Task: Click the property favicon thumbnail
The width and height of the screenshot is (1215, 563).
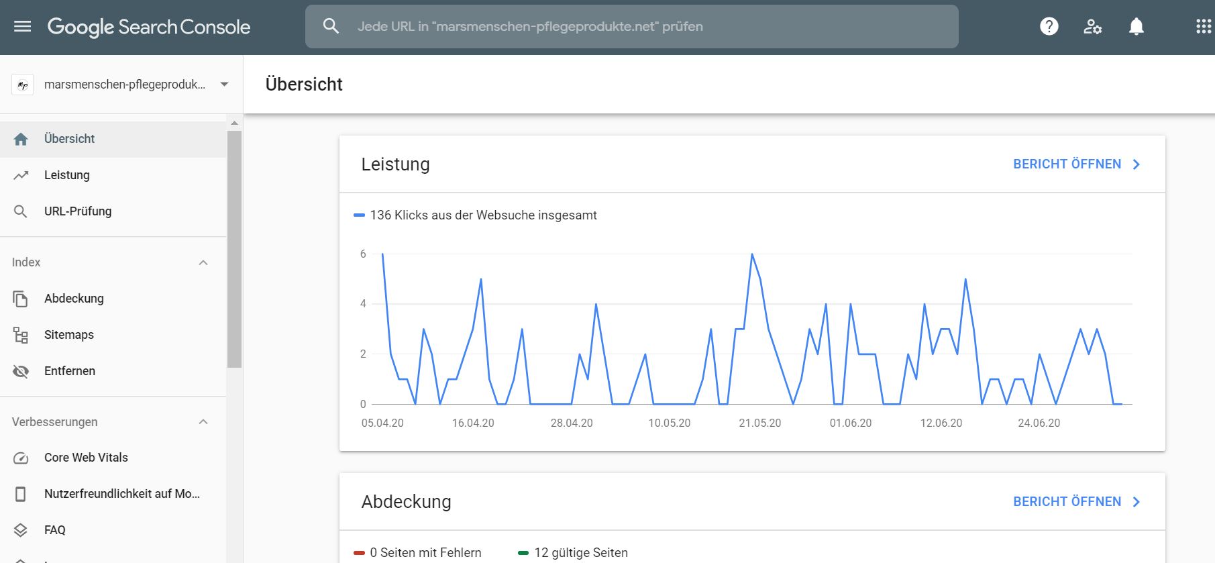Action: pos(23,85)
